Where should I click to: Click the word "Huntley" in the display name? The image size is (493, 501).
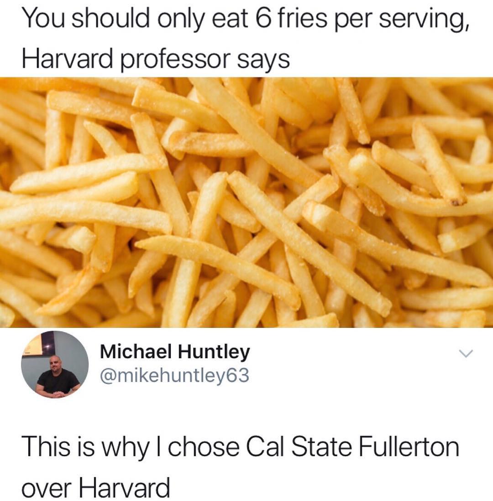pyautogui.click(x=214, y=352)
